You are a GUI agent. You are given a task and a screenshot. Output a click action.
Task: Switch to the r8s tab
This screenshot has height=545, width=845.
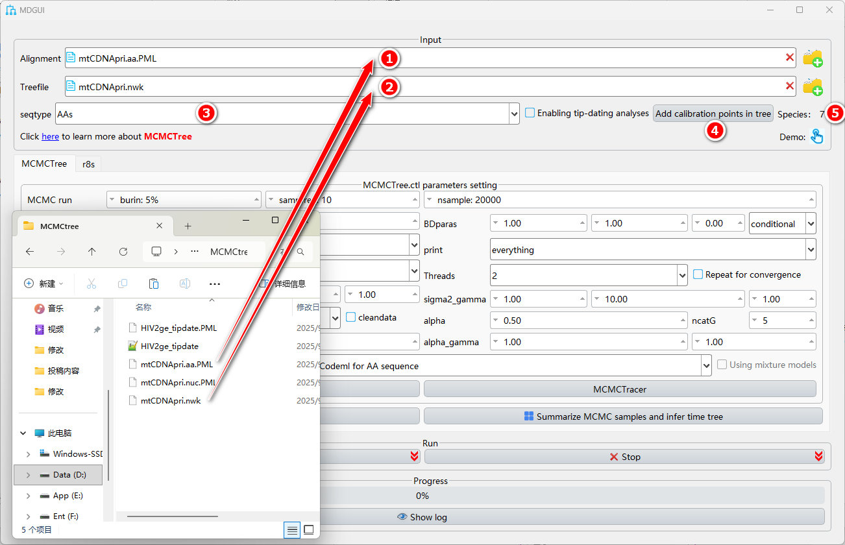(x=88, y=164)
